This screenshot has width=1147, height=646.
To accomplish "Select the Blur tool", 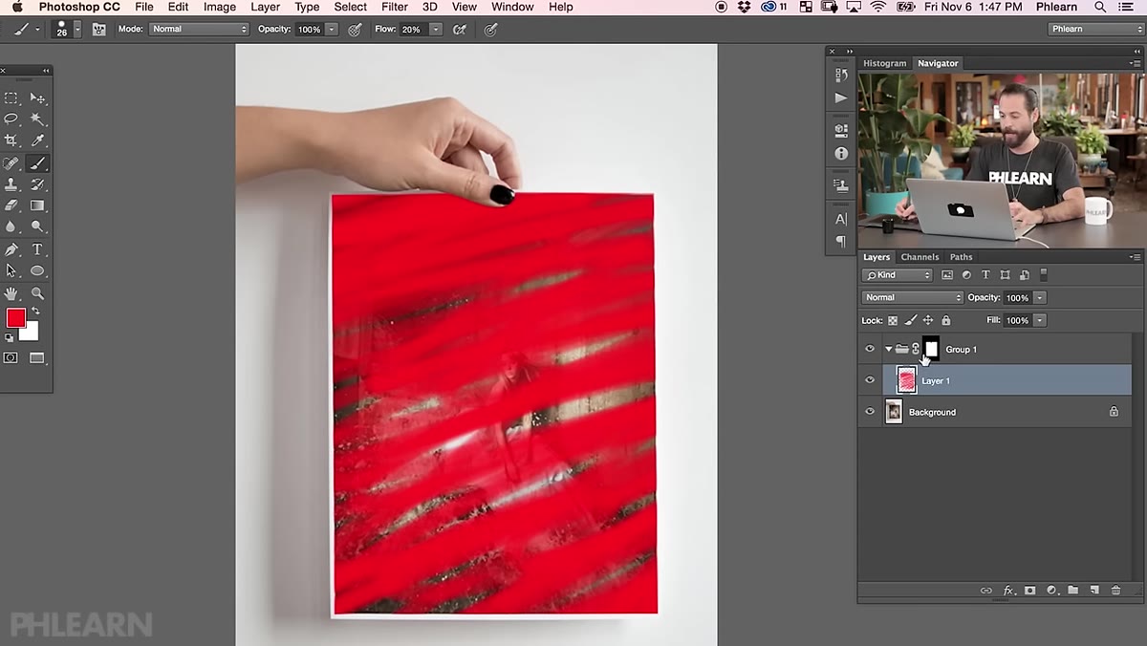I will [11, 226].
